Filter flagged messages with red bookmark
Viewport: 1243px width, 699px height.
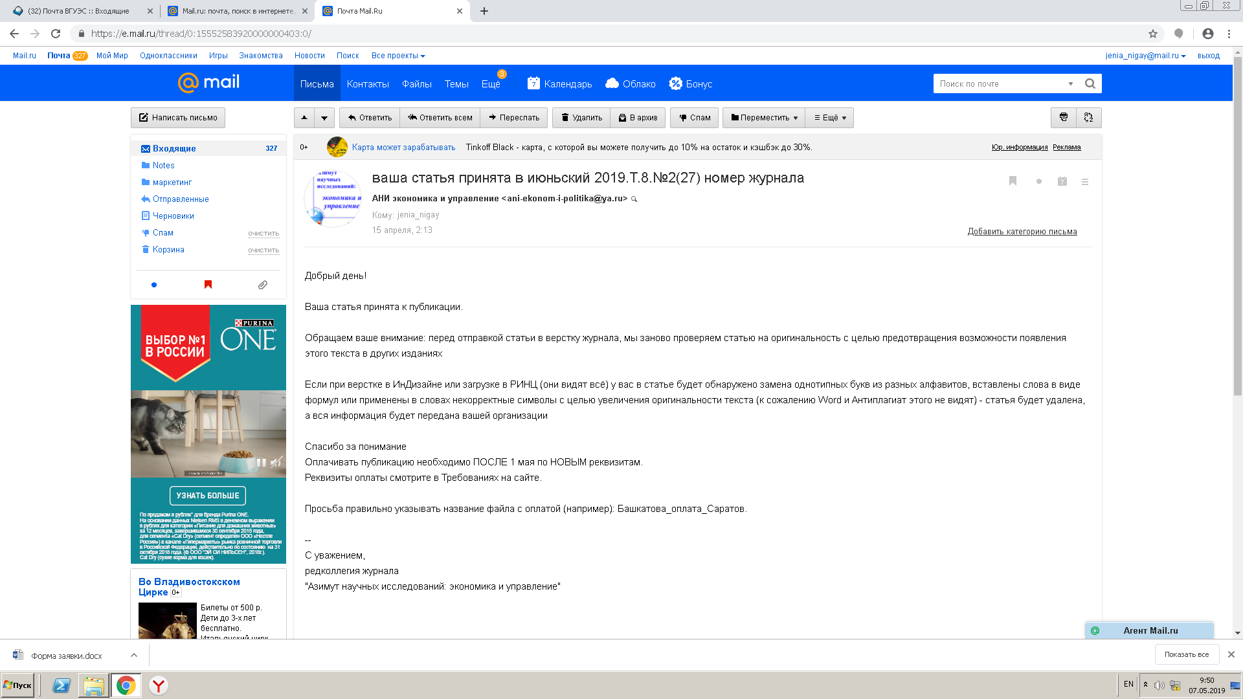(x=208, y=285)
